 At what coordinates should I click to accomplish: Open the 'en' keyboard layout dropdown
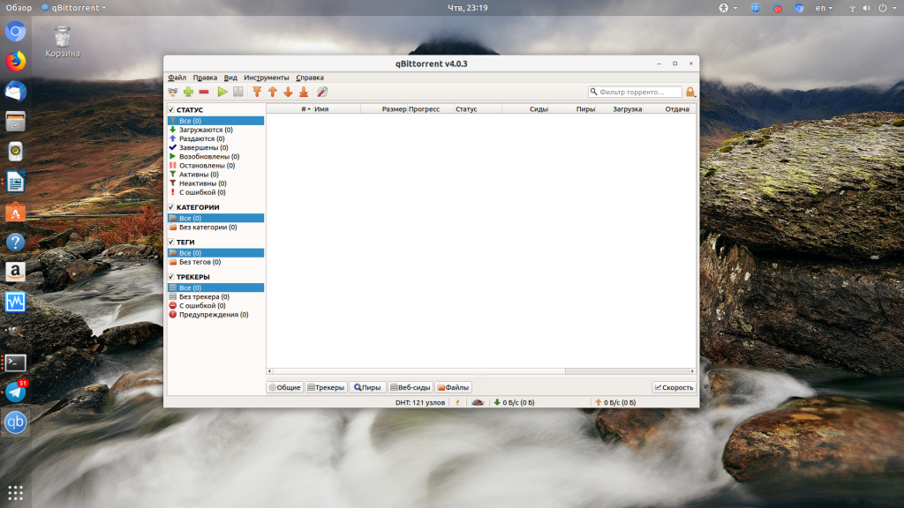[x=825, y=8]
